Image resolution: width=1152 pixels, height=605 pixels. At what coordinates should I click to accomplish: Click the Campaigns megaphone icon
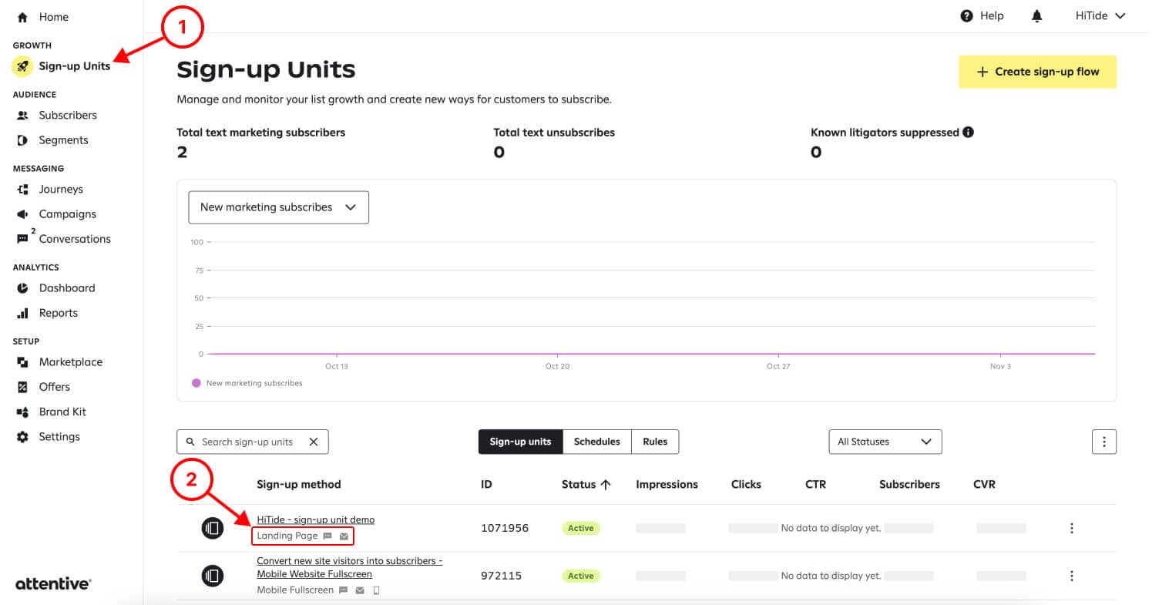pos(22,214)
